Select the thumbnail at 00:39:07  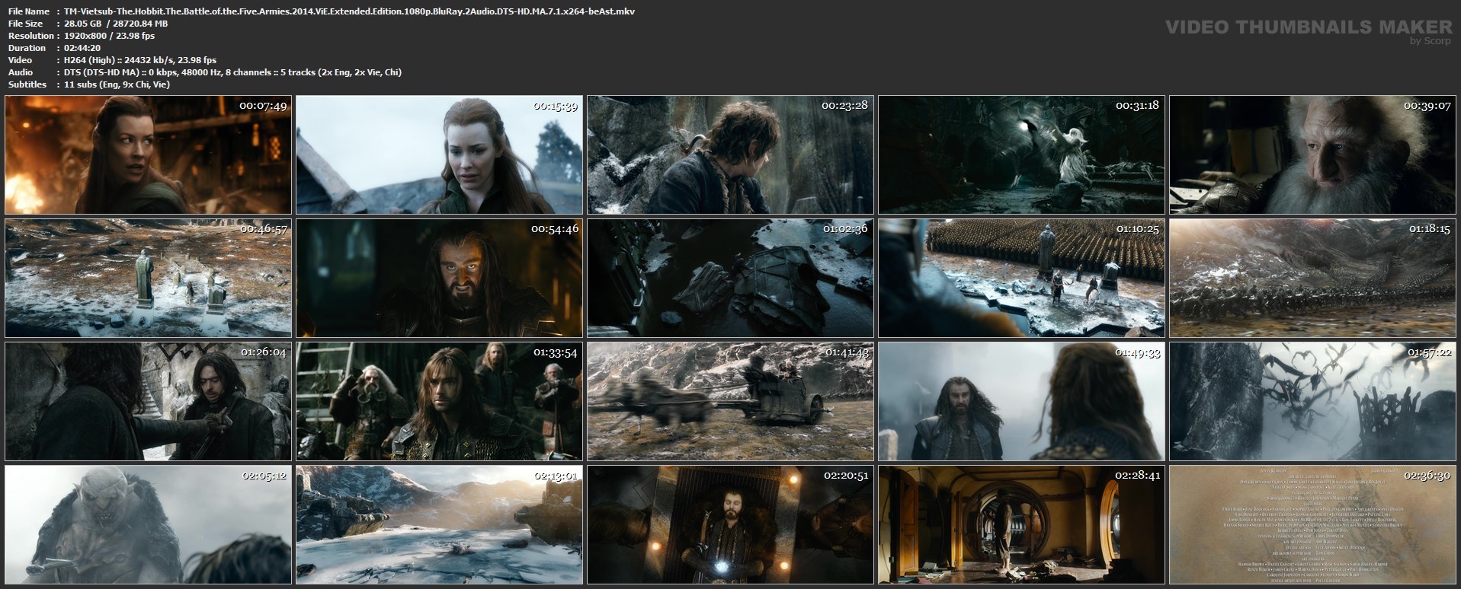(x=1312, y=154)
